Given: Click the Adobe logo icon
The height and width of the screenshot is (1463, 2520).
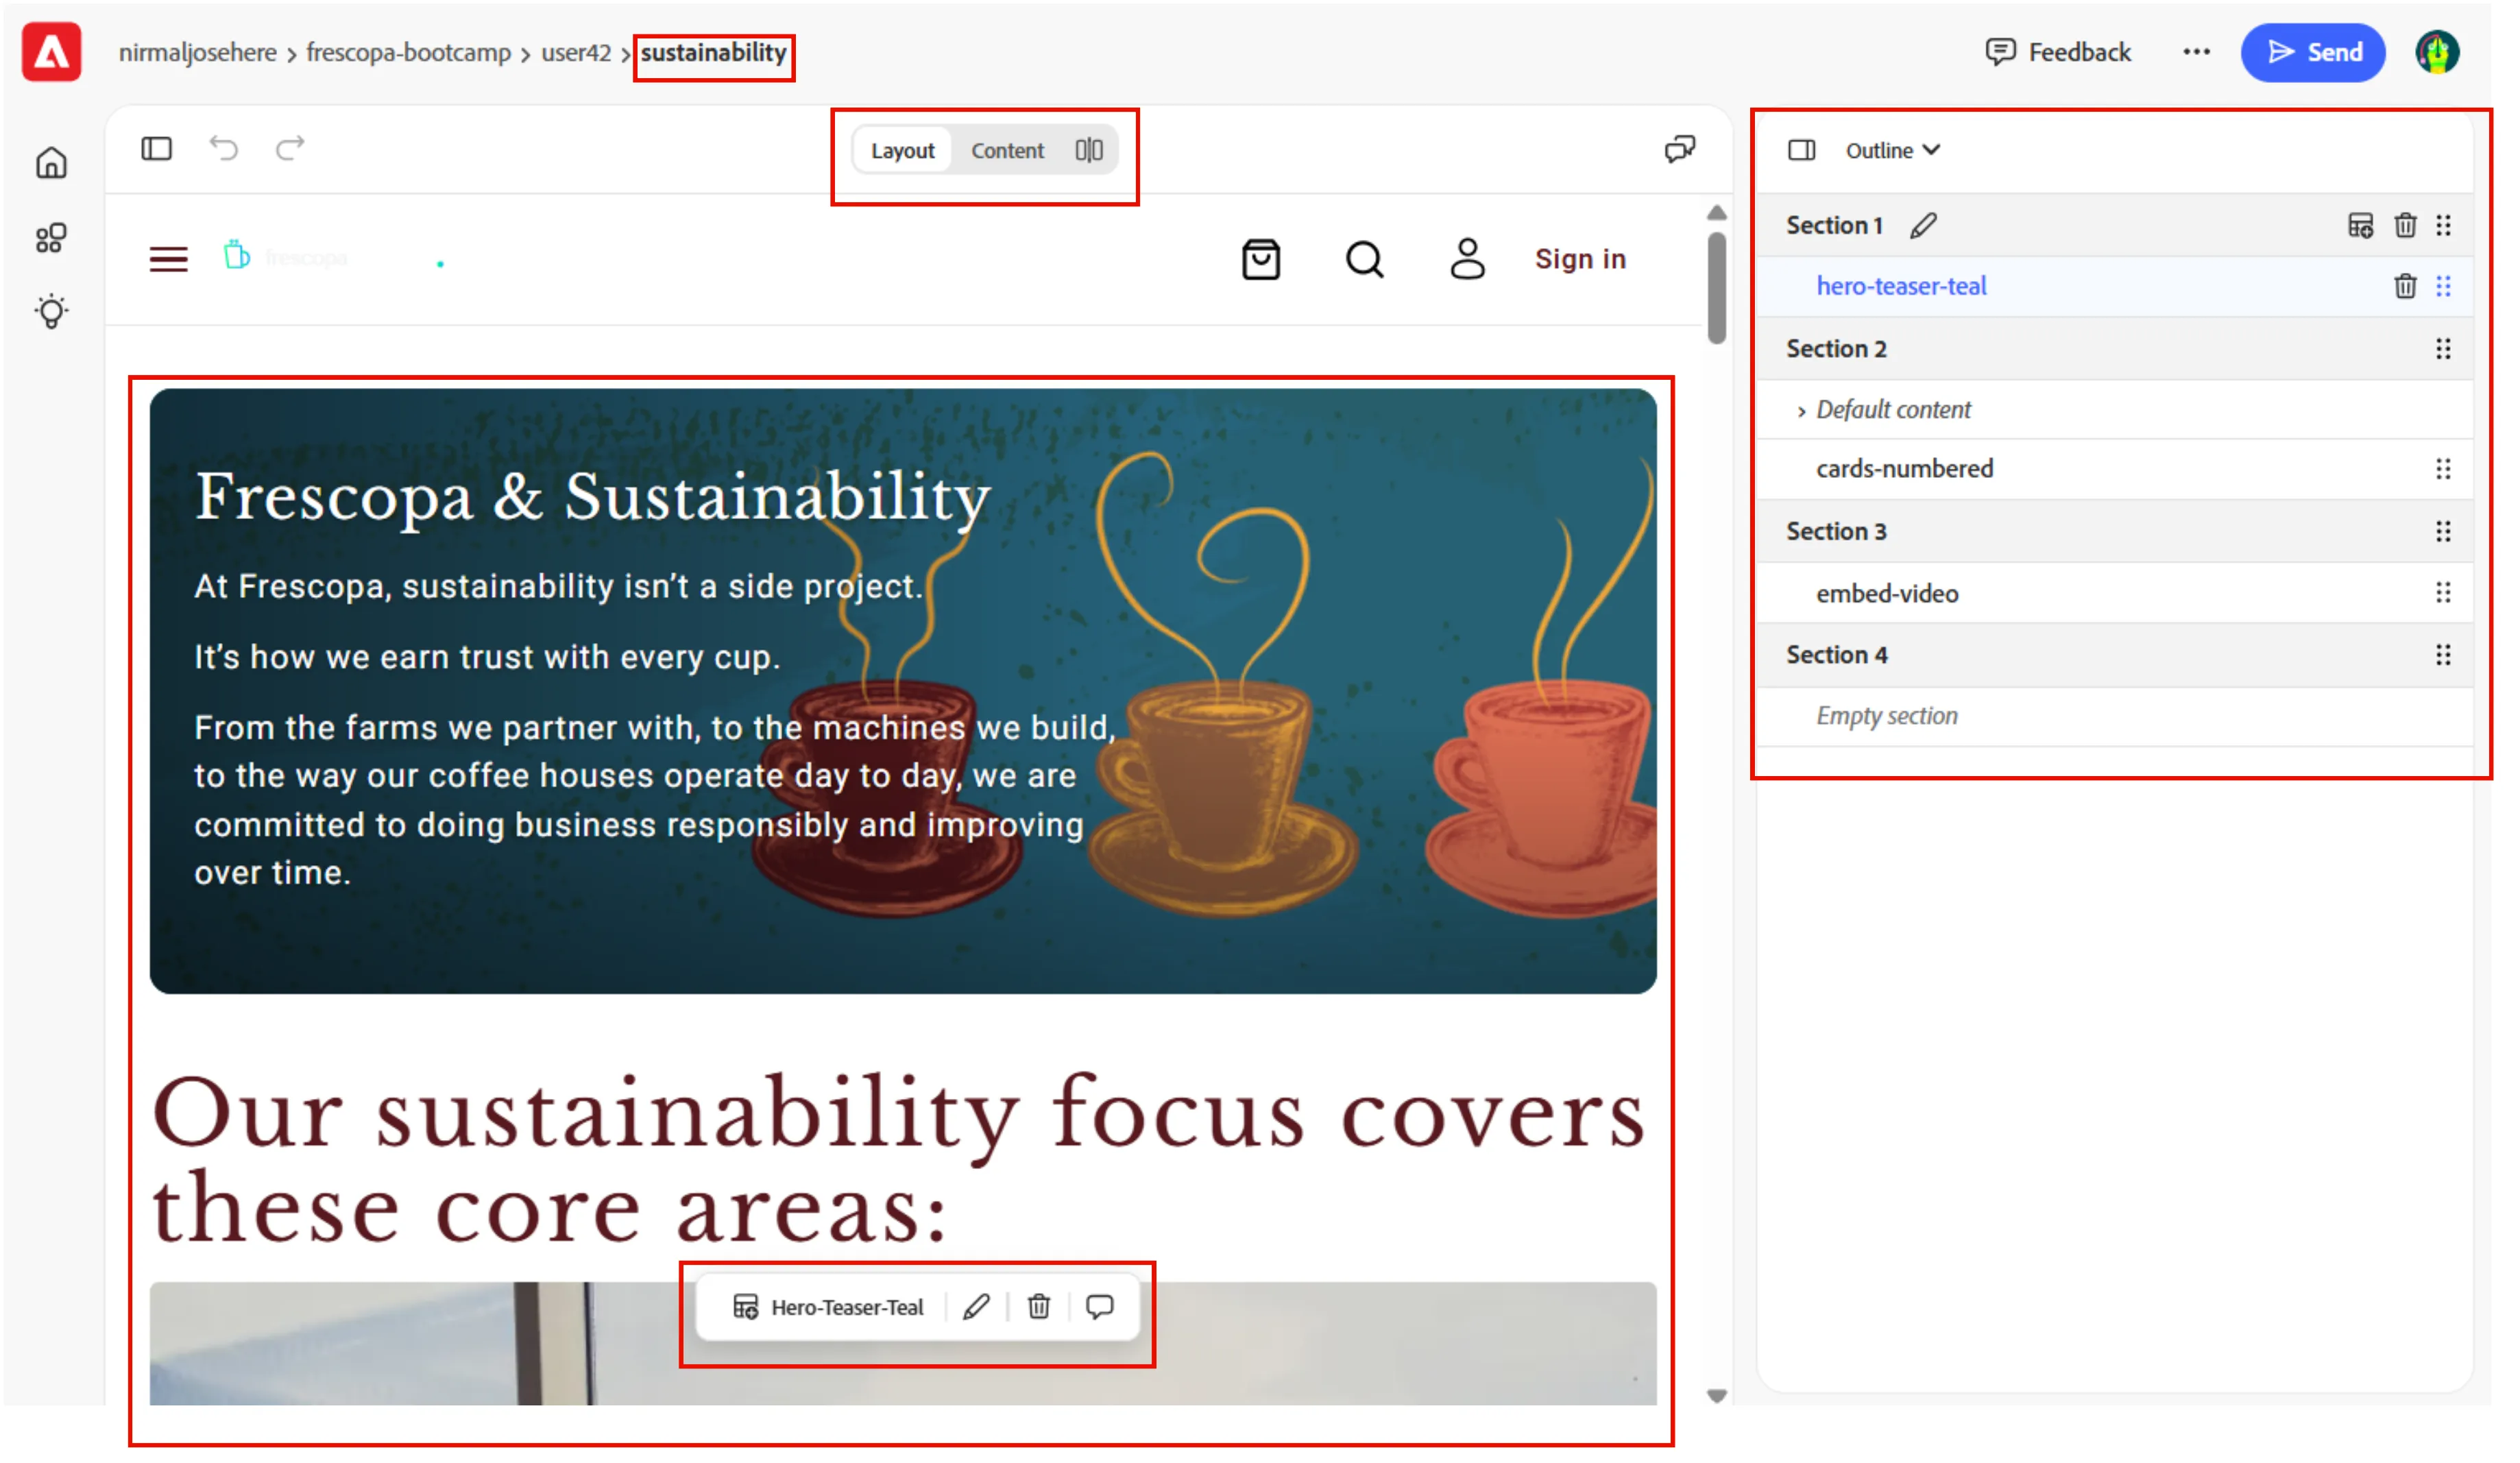Looking at the screenshot, I should pos(52,52).
